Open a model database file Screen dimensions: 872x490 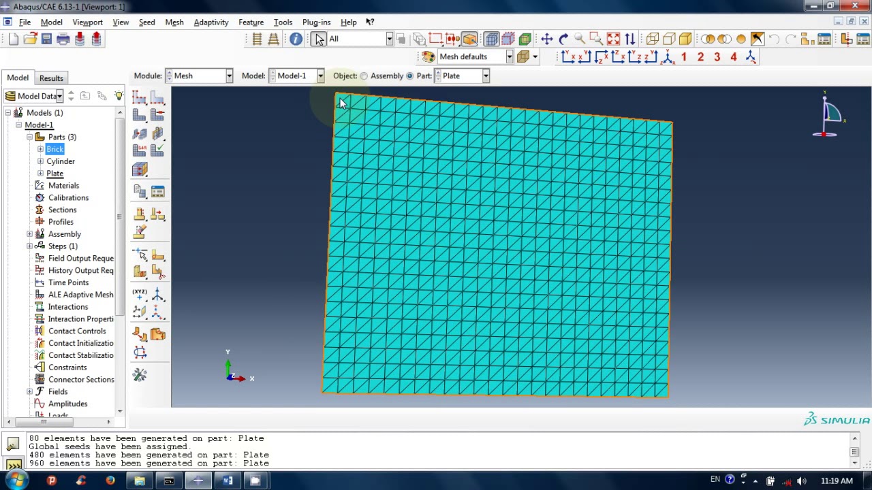point(30,39)
